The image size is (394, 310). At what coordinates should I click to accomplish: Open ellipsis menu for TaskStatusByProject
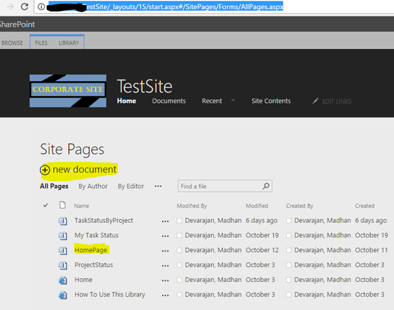(165, 222)
